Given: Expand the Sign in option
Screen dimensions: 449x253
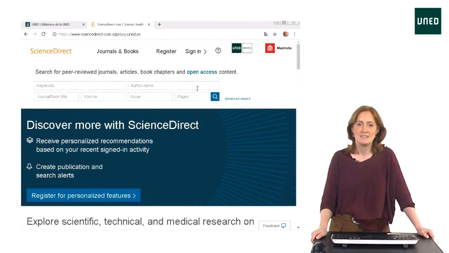Looking at the screenshot, I should click(x=196, y=51).
